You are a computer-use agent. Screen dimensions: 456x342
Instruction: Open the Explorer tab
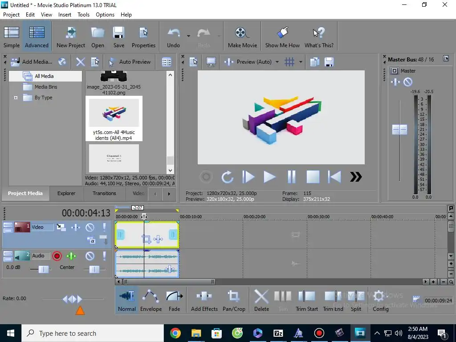pyautogui.click(x=66, y=193)
